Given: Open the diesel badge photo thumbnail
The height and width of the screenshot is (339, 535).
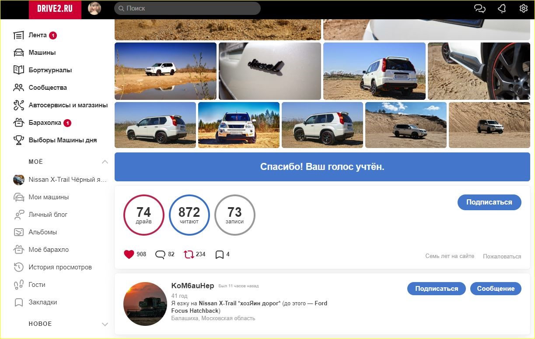Looking at the screenshot, I should coord(270,71).
